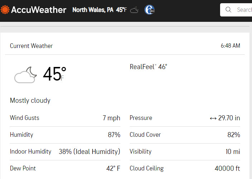Select North Wales, PA location text
Viewport: 252px width, 179px height.
click(93, 10)
